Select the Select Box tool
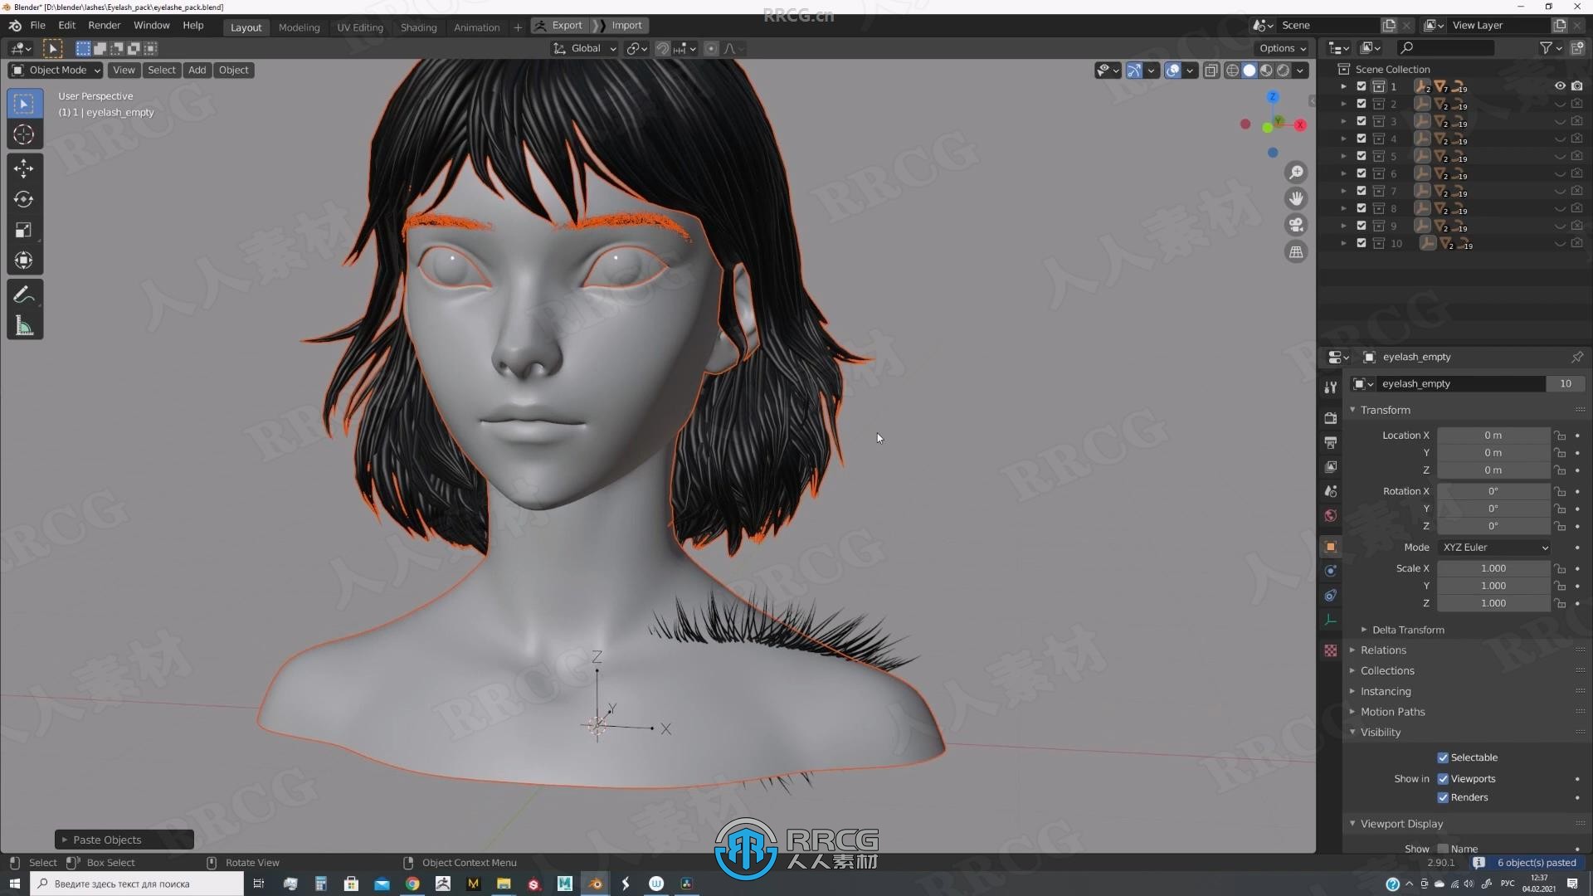The width and height of the screenshot is (1593, 896). pos(24,104)
